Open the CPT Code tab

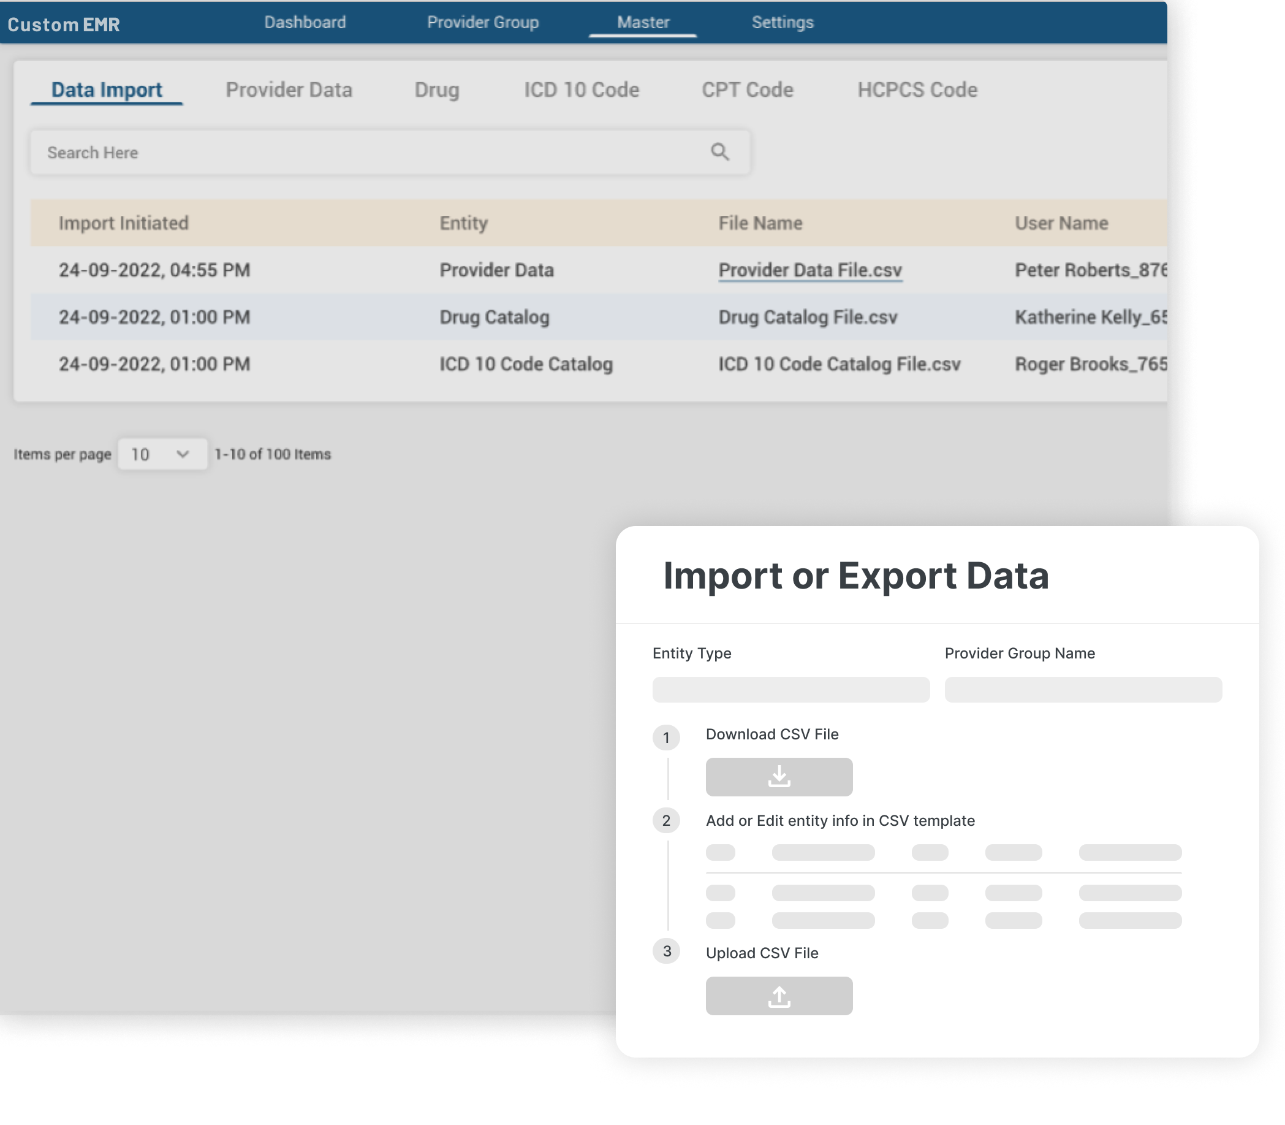click(746, 90)
